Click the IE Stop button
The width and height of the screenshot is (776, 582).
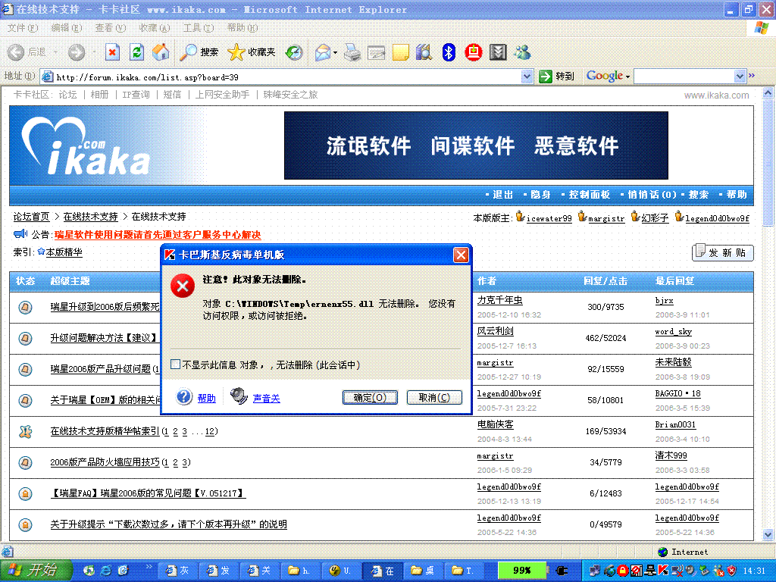(x=112, y=52)
